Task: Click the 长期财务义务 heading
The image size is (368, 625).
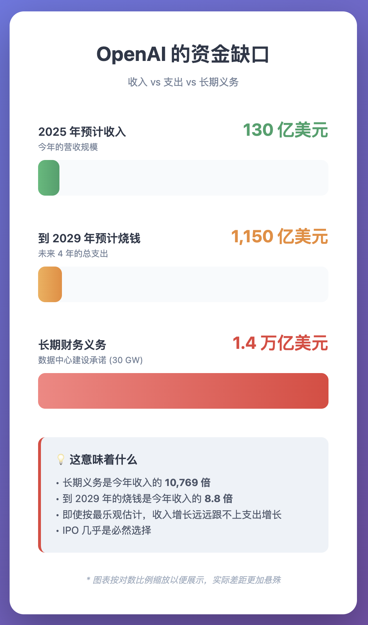Action: click(72, 345)
